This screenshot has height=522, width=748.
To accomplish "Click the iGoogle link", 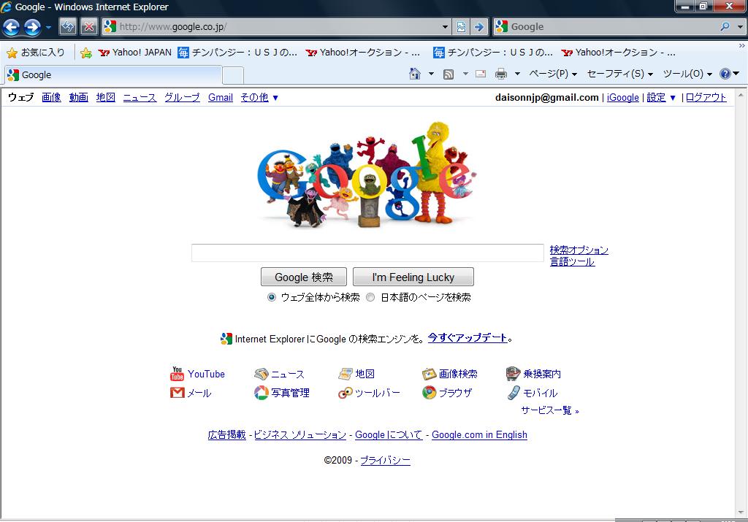I will pyautogui.click(x=622, y=98).
